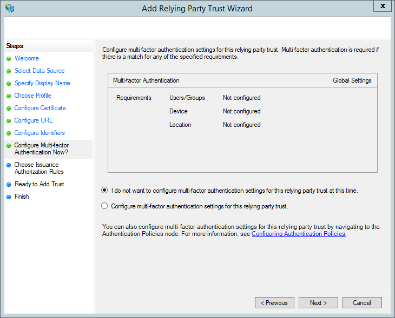Click the wizard application icon in title bar

pos(10,8)
